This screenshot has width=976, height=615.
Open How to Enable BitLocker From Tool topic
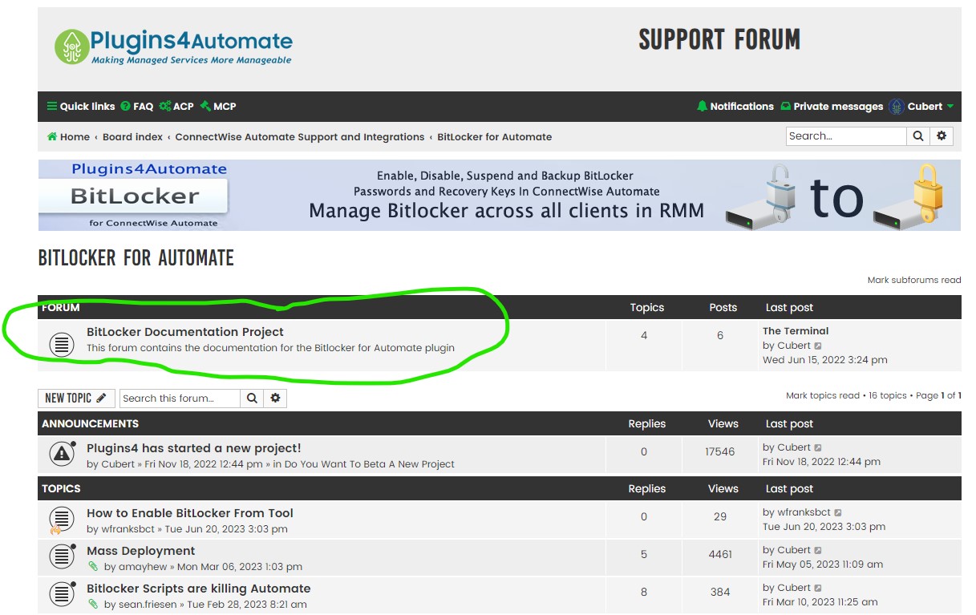point(190,513)
